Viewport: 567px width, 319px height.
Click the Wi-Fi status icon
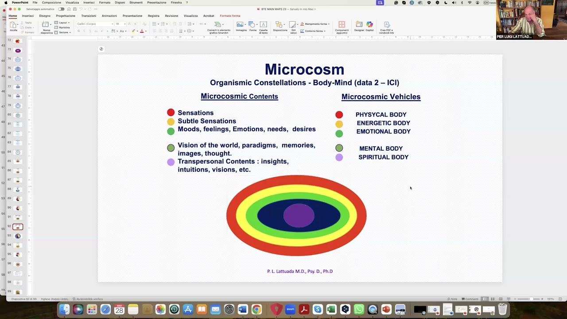tap(470, 3)
